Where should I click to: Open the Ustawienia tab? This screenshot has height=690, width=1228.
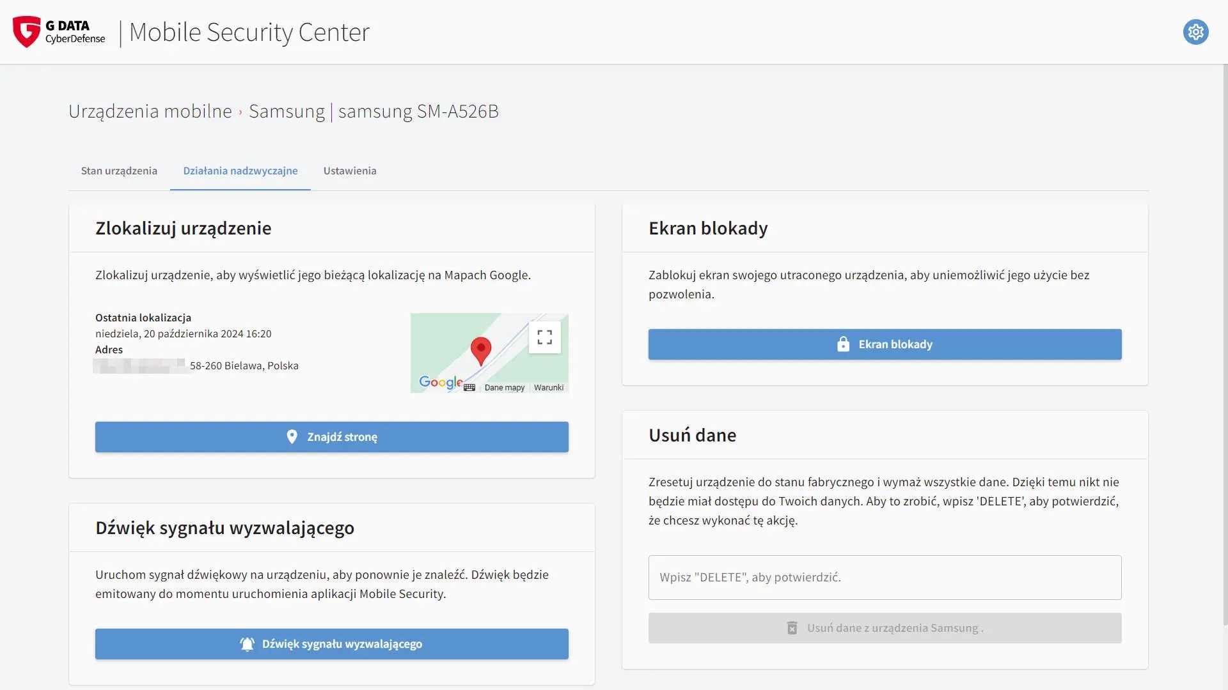(x=350, y=171)
